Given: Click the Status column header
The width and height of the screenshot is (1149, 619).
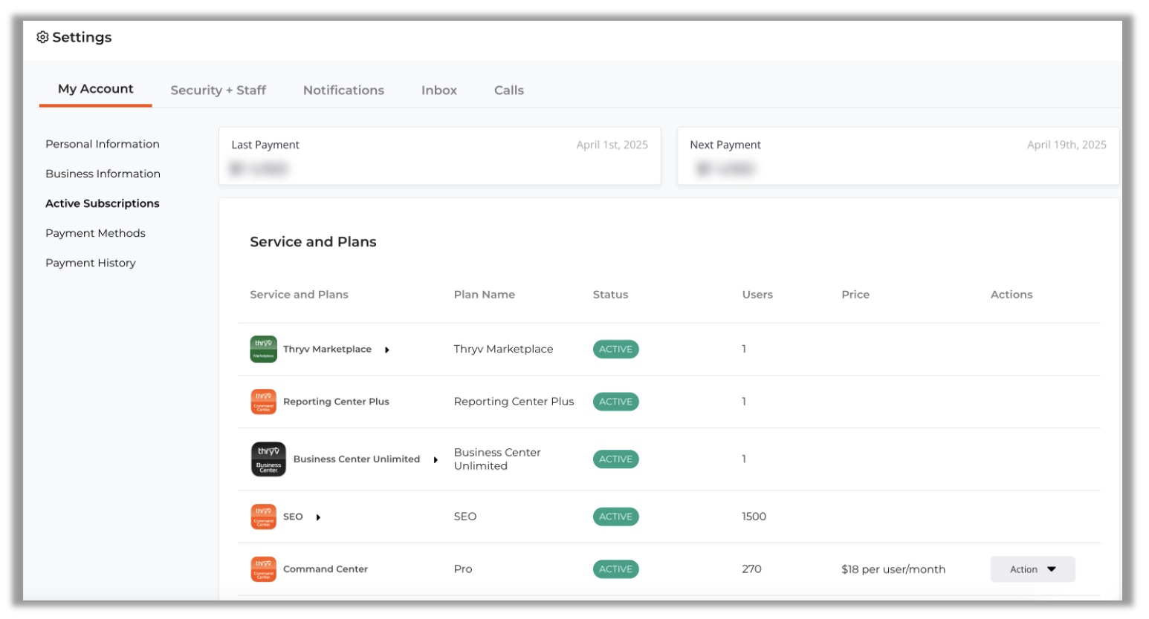Looking at the screenshot, I should [x=610, y=295].
